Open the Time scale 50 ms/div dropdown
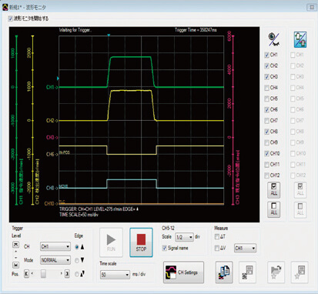 pos(115,275)
